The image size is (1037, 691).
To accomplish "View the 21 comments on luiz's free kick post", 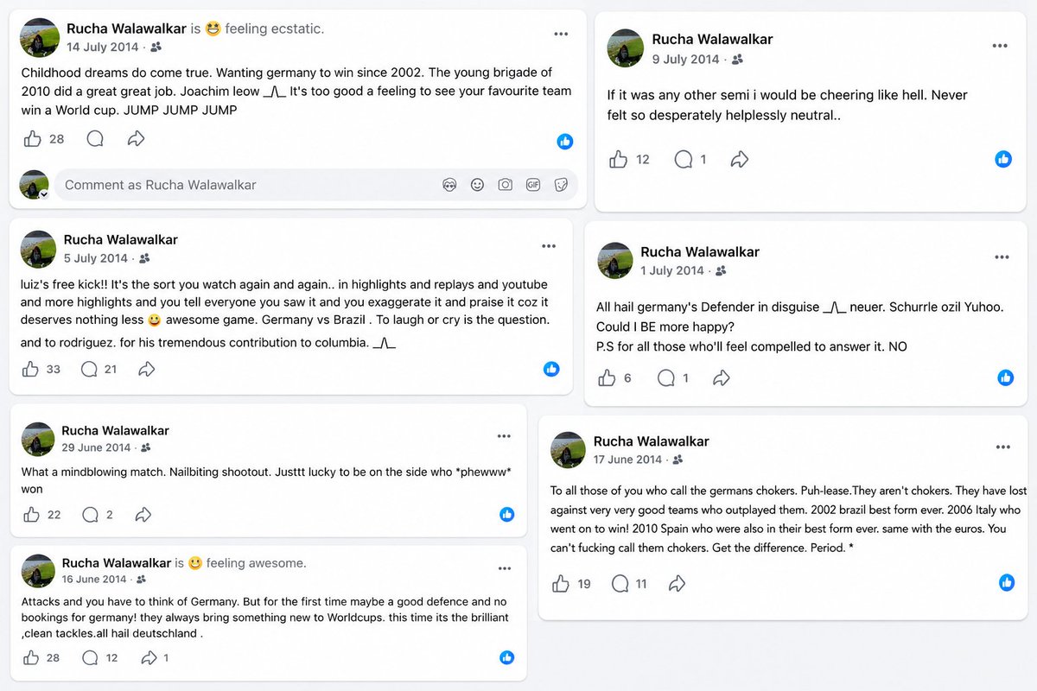I will 99,369.
